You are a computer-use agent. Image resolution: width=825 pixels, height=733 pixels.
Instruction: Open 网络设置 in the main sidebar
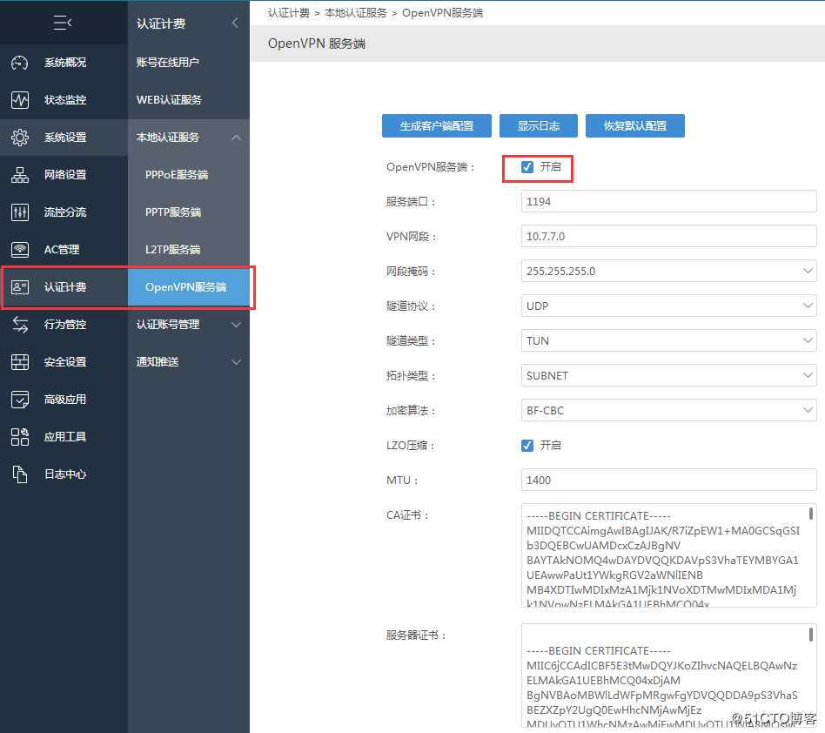tap(64, 175)
